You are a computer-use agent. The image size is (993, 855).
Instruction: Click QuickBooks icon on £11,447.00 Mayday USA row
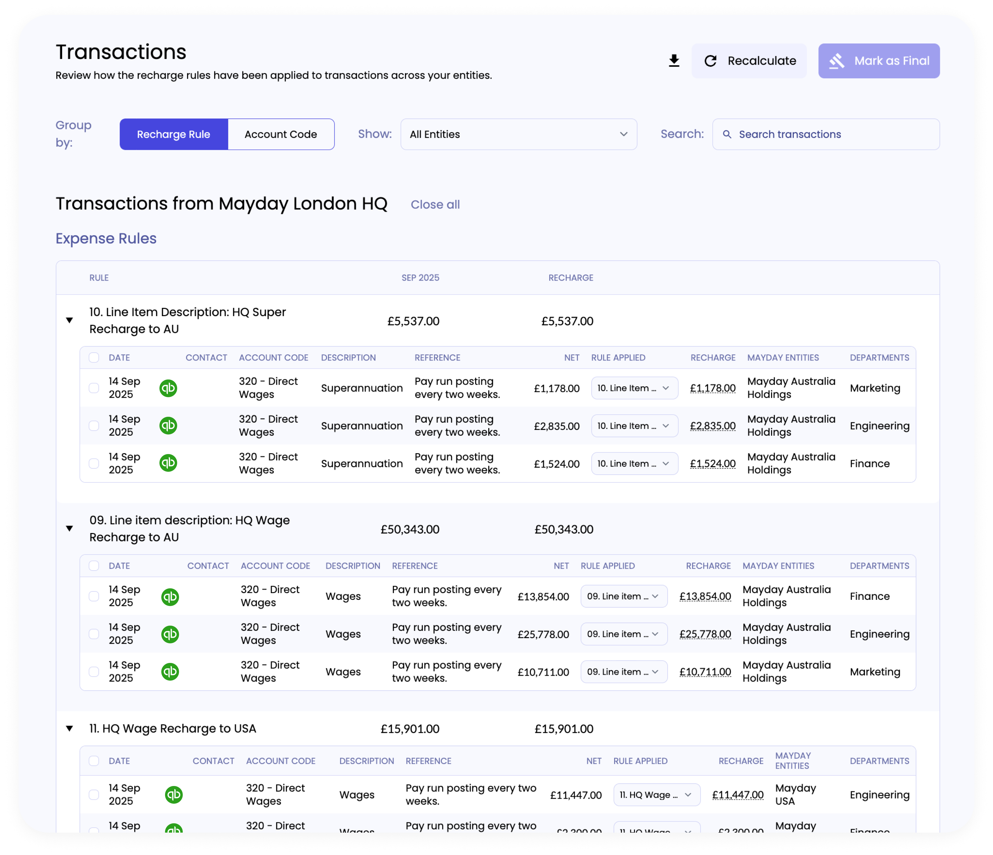[x=174, y=795]
